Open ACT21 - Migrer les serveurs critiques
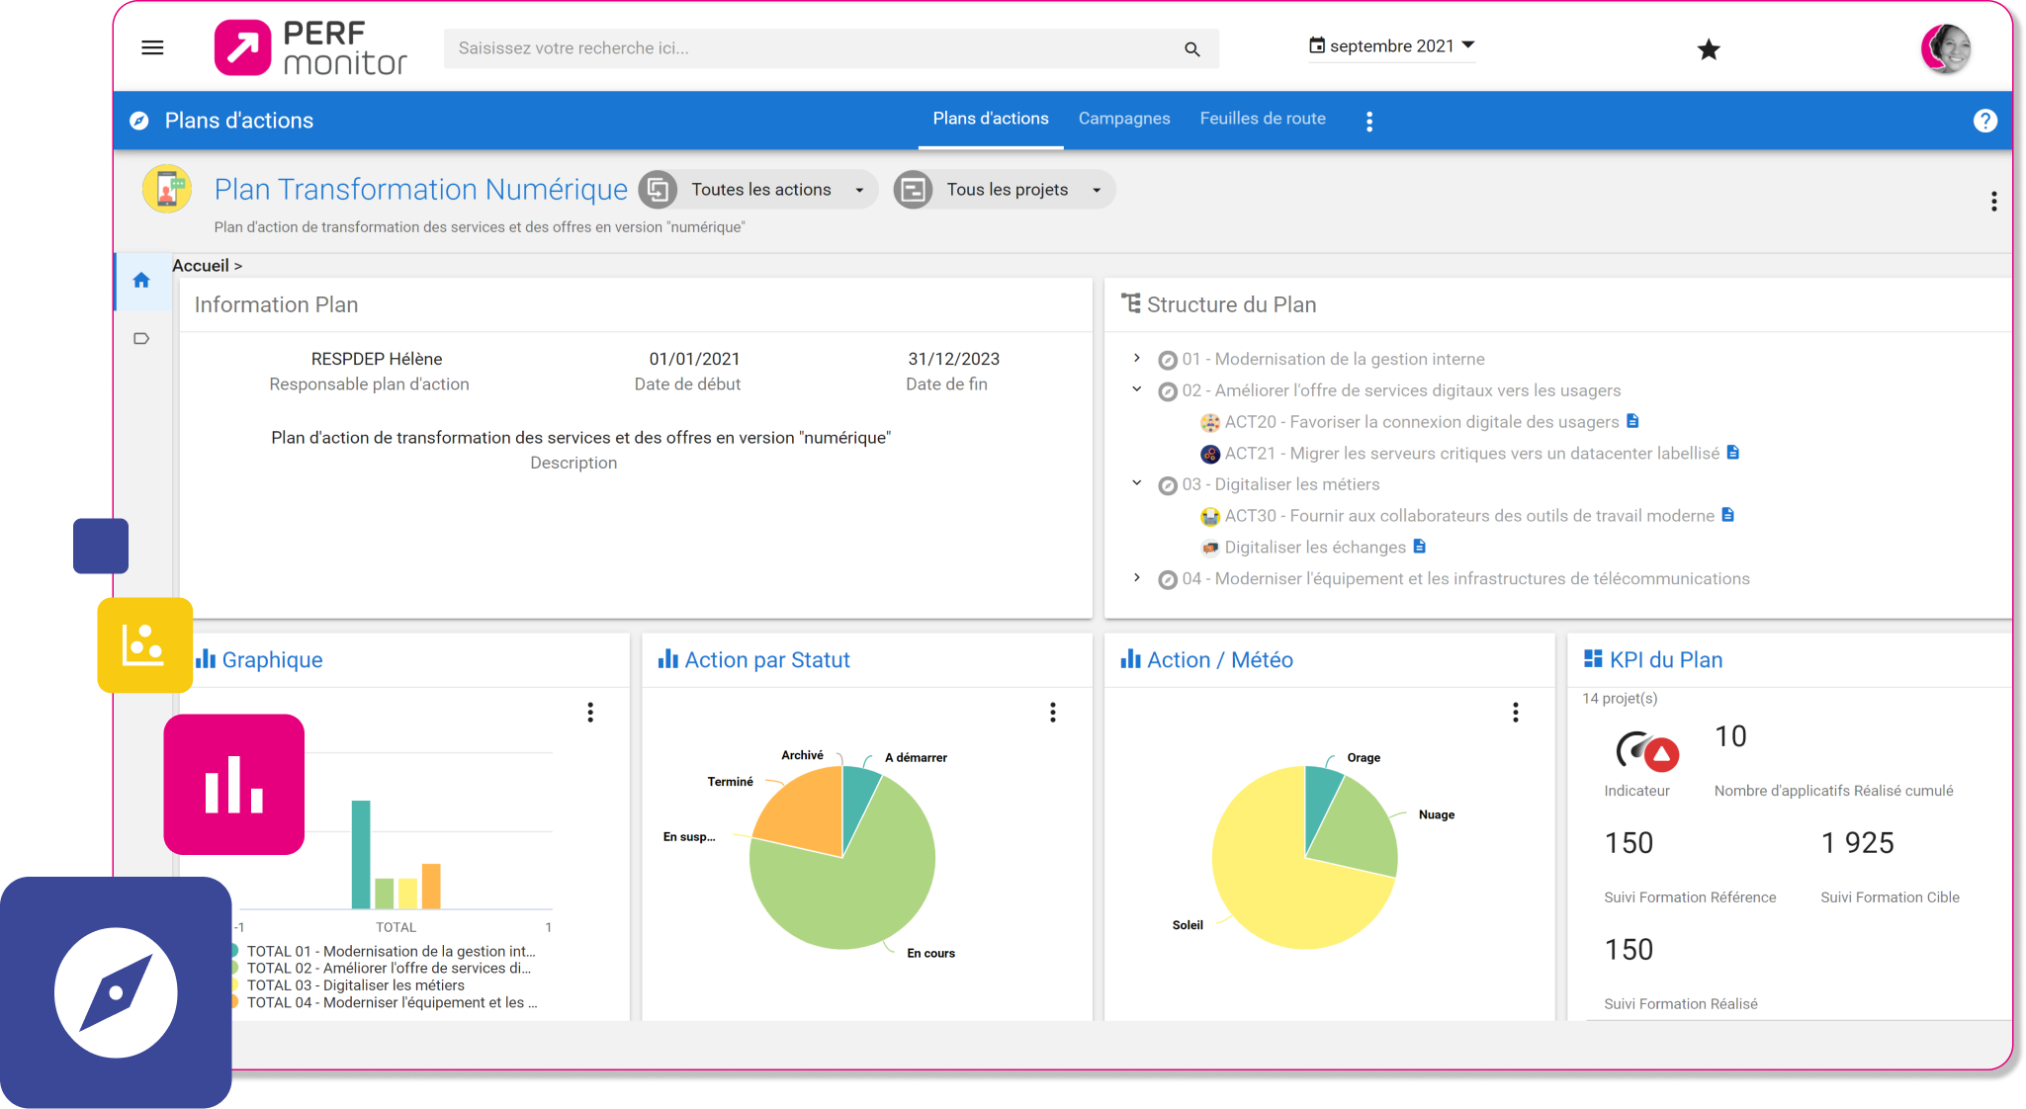The width and height of the screenshot is (2026, 1109). pos(1472,454)
